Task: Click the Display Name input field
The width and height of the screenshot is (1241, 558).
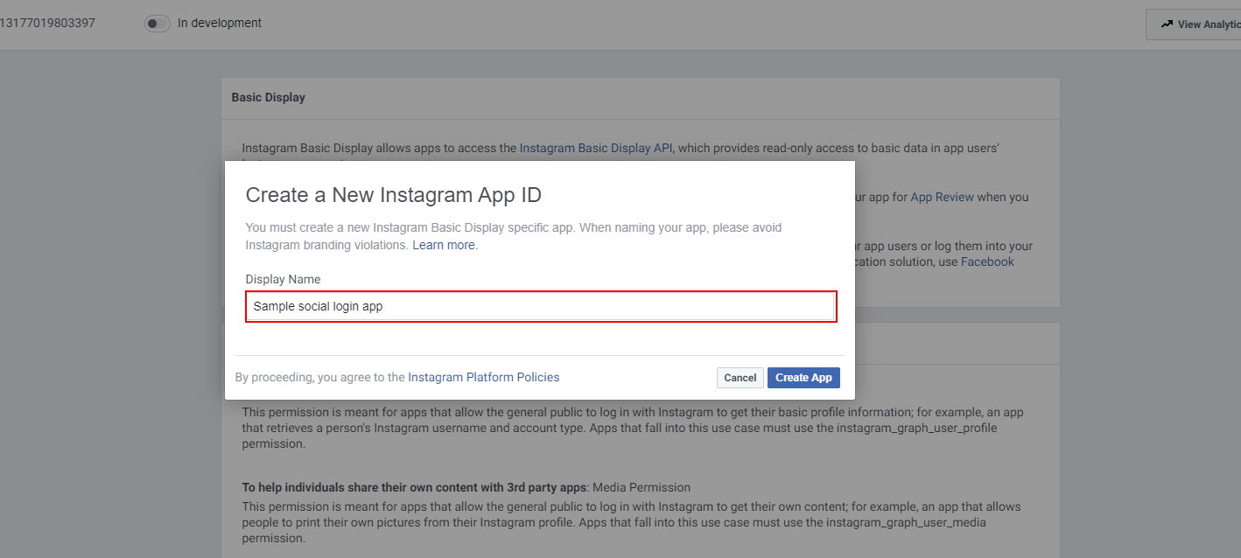Action: point(541,307)
